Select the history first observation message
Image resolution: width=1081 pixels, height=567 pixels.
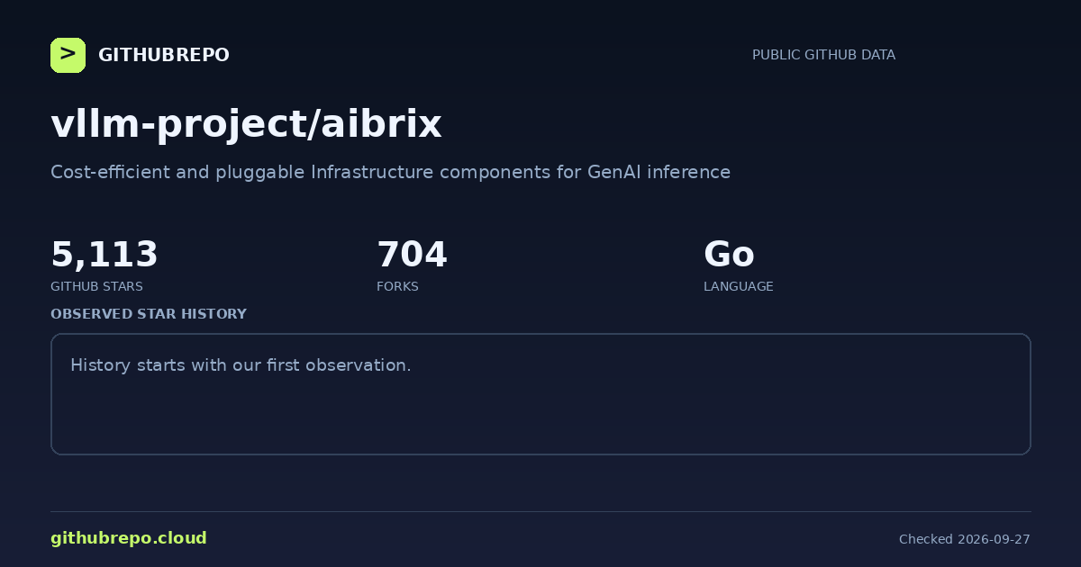[241, 365]
